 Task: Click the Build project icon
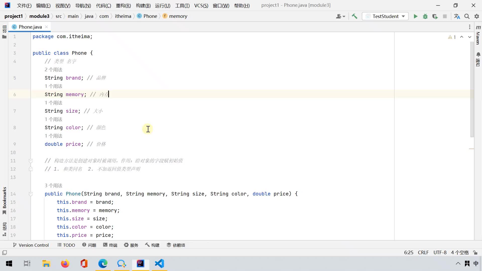point(355,16)
